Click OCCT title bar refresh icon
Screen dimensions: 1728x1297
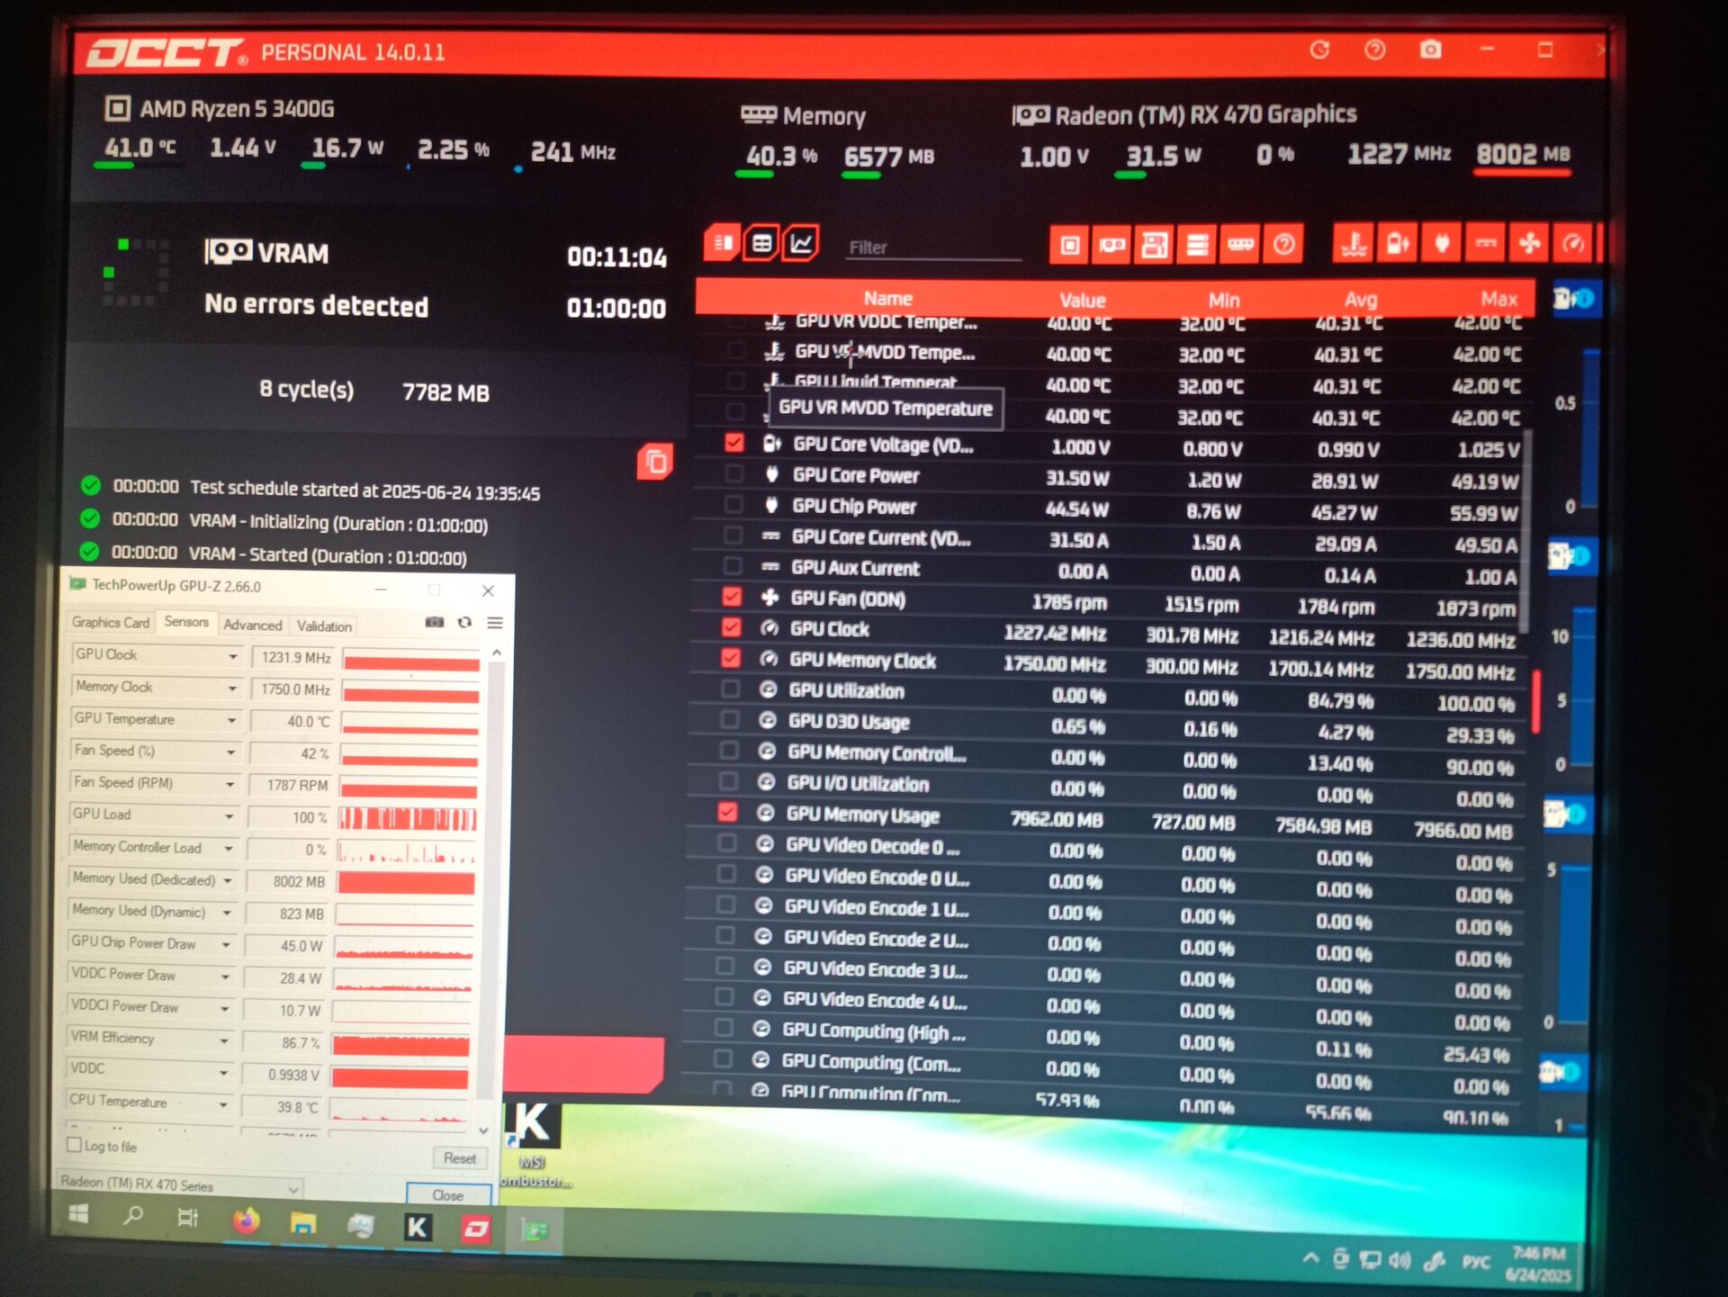point(1319,50)
